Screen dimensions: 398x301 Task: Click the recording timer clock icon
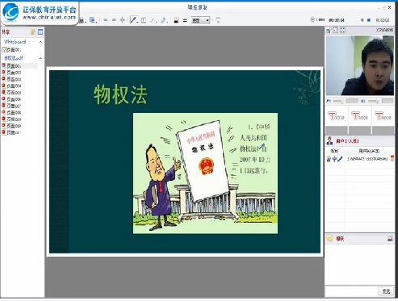pyautogui.click(x=312, y=19)
